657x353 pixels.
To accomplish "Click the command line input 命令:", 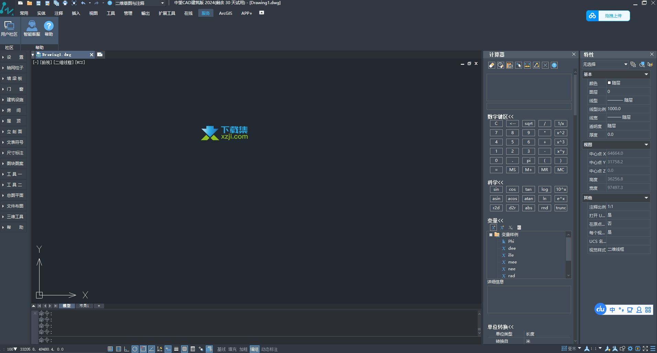I will pos(258,340).
